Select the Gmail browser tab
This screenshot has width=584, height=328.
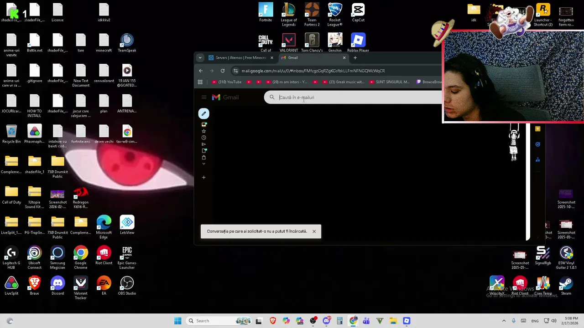pyautogui.click(x=313, y=58)
